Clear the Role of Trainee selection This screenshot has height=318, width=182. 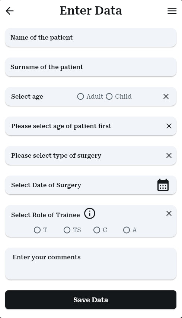pos(169,213)
